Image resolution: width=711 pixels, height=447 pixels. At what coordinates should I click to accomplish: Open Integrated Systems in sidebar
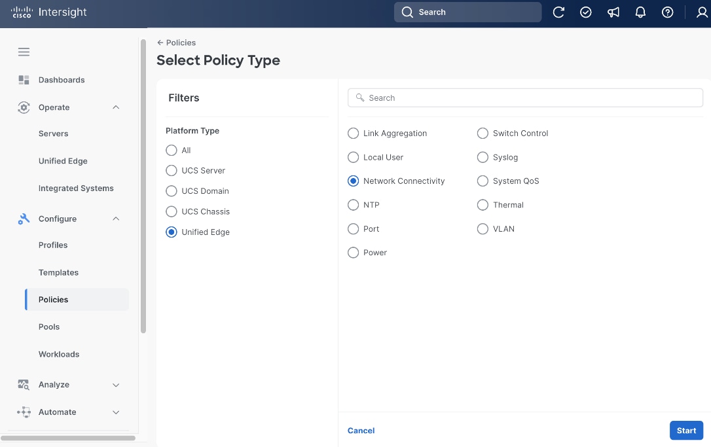76,188
